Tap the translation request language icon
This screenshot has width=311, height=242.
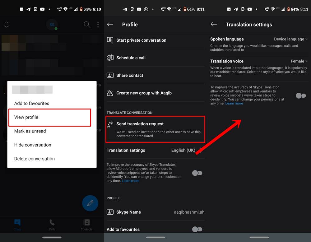110,124
